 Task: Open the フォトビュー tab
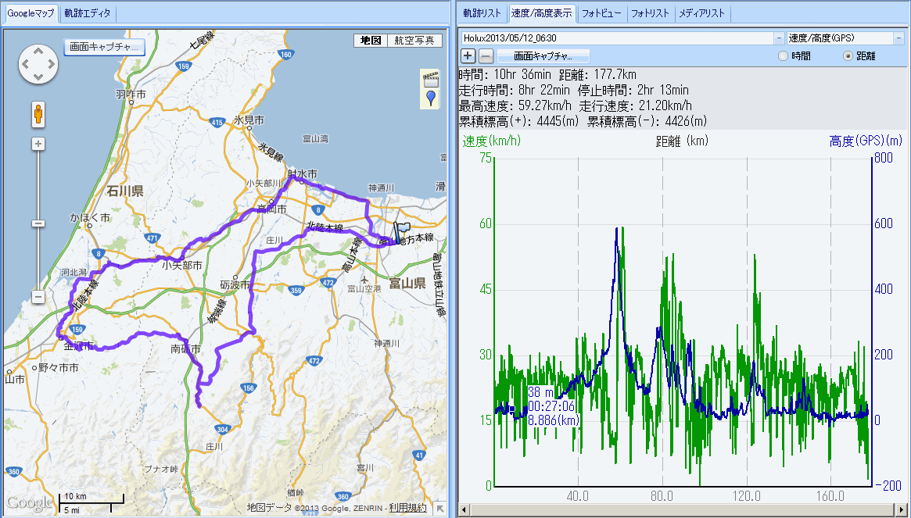click(x=601, y=13)
